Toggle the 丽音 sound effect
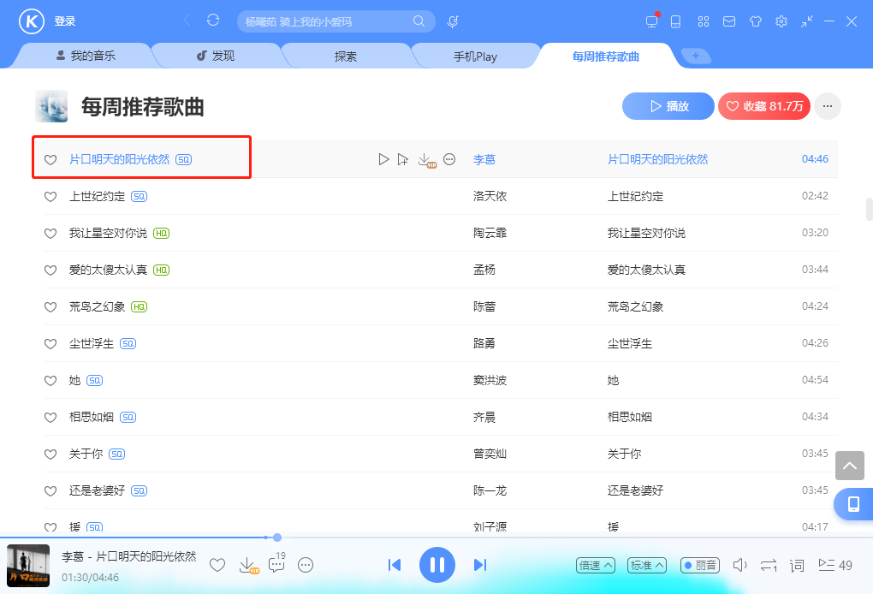The width and height of the screenshot is (873, 594). click(700, 565)
